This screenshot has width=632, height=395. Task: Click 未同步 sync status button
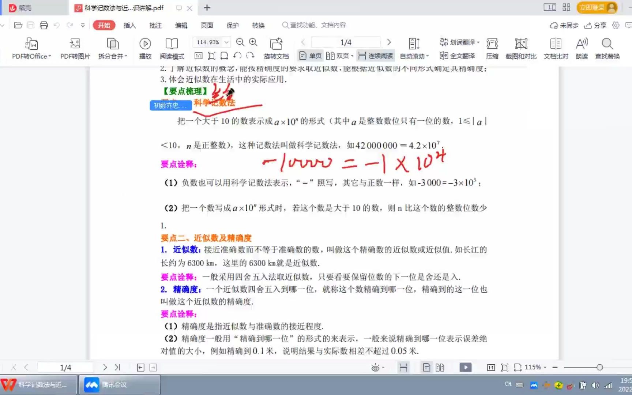(x=564, y=25)
